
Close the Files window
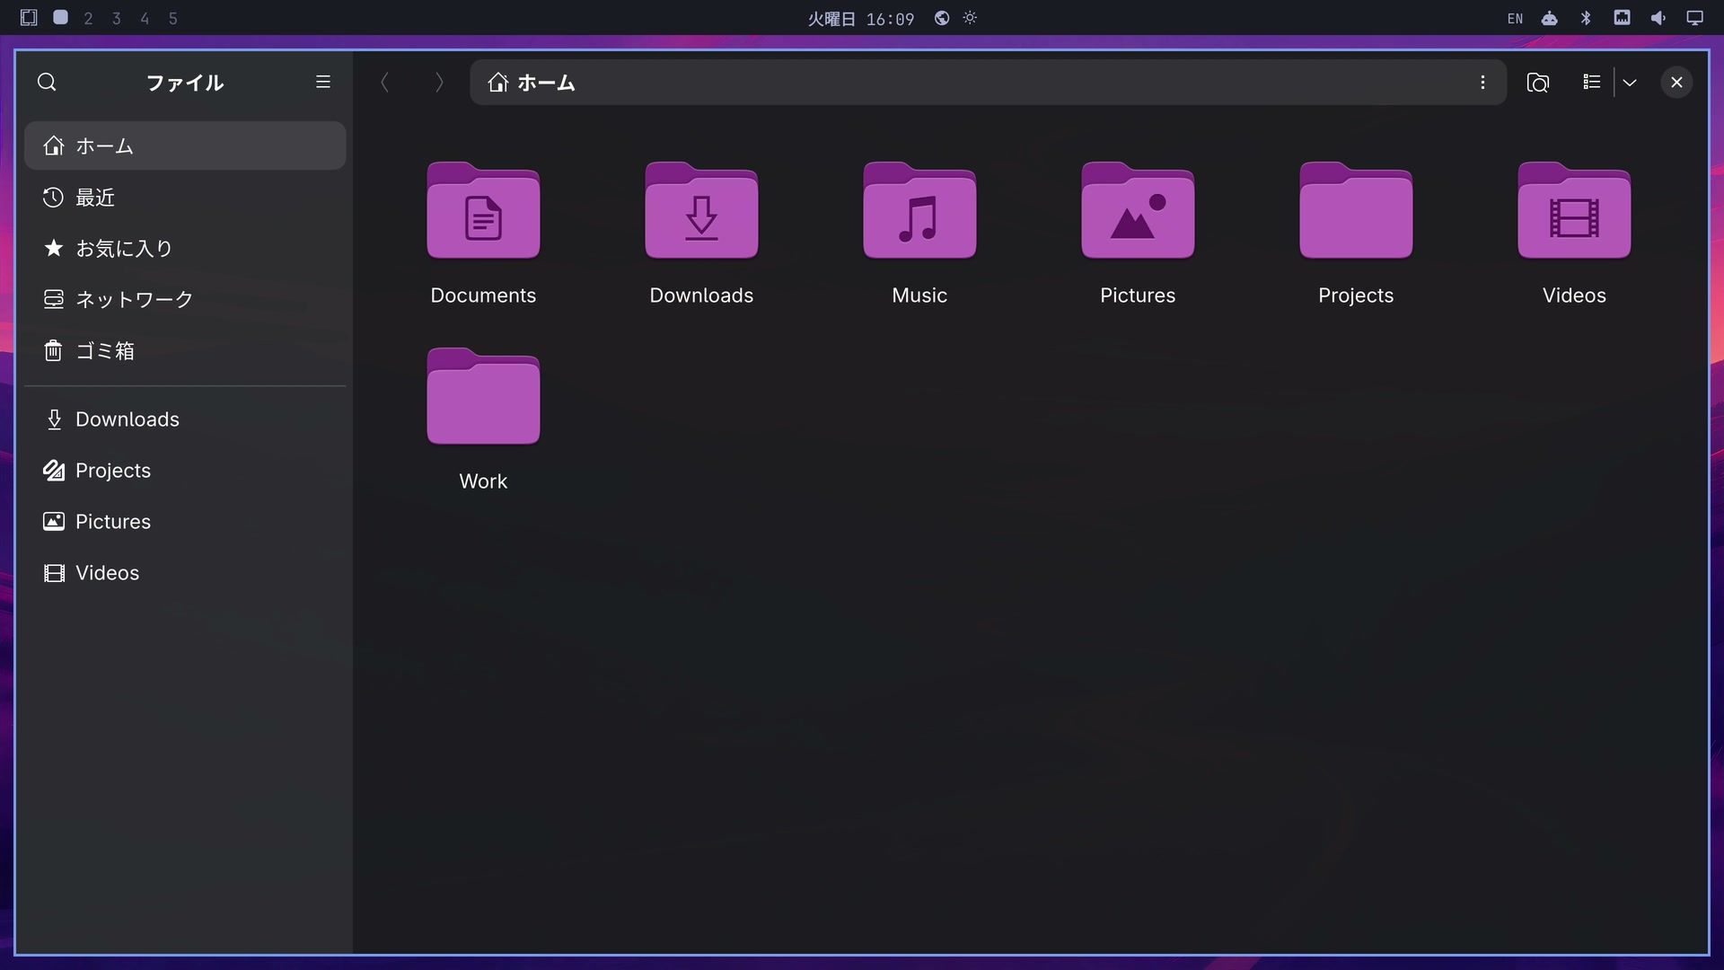pyautogui.click(x=1676, y=83)
